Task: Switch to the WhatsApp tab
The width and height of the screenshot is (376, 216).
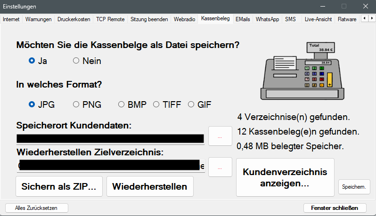Action: (x=267, y=19)
